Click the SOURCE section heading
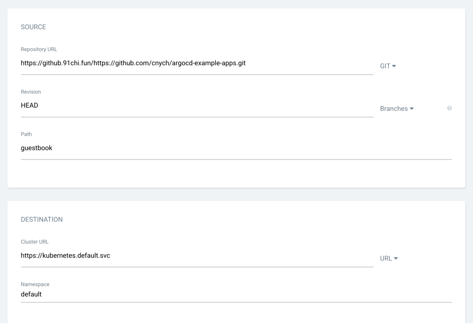Screen dimensions: 473x323 [33, 27]
